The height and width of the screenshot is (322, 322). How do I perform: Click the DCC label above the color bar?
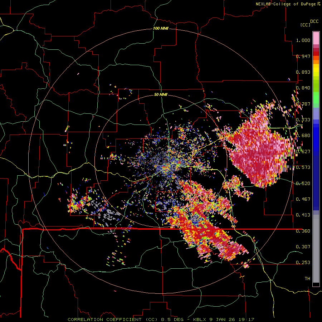(314, 21)
